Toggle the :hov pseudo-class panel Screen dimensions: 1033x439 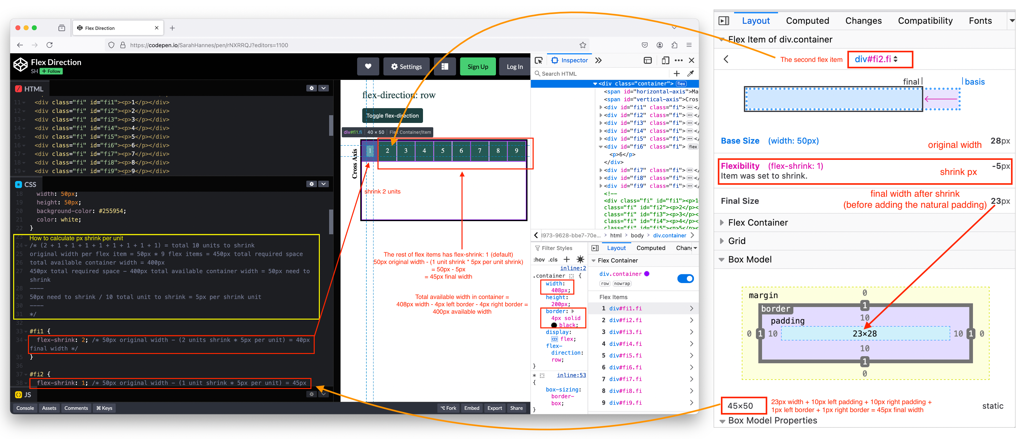click(x=539, y=260)
